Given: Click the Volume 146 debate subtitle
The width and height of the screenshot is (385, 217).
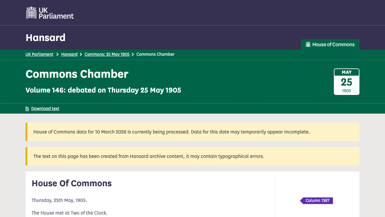Looking at the screenshot, I should [x=103, y=90].
